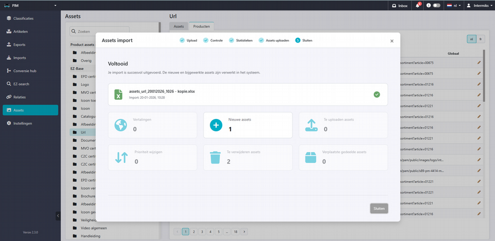Image resolution: width=495 pixels, height=241 pixels.
Task: Select the 'nl' language toggle button
Action: tap(472, 39)
